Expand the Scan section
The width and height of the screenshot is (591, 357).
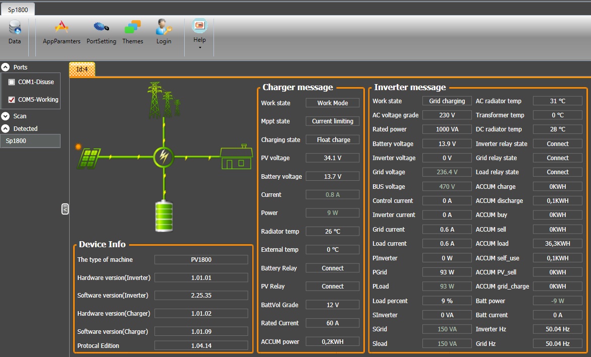6,116
